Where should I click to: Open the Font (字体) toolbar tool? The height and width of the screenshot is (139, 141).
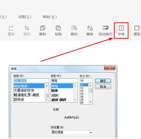[121, 31]
